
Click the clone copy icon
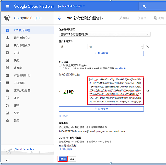(155, 18)
